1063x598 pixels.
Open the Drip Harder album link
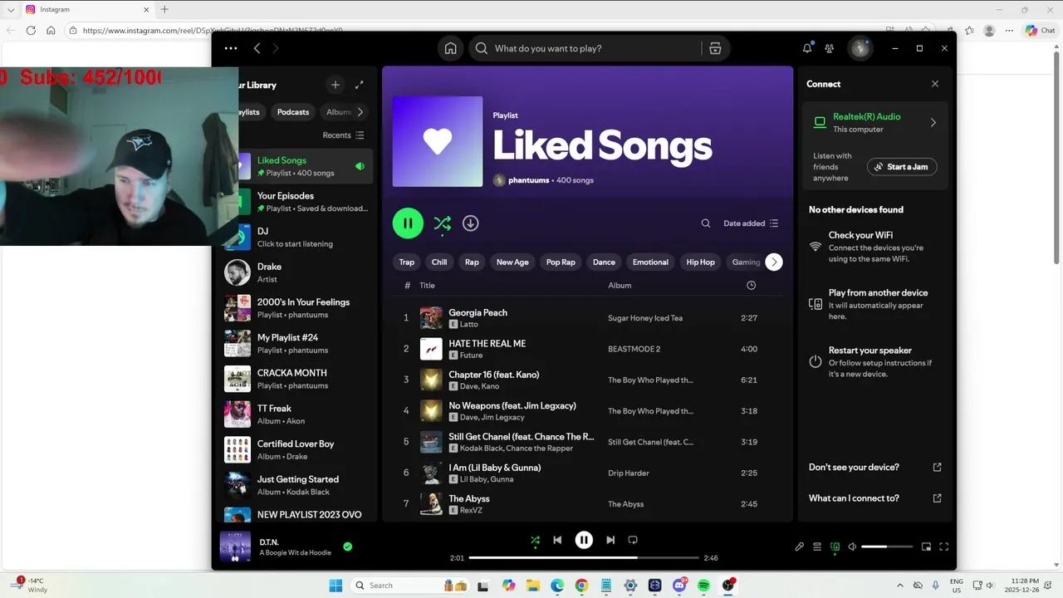[x=629, y=473]
